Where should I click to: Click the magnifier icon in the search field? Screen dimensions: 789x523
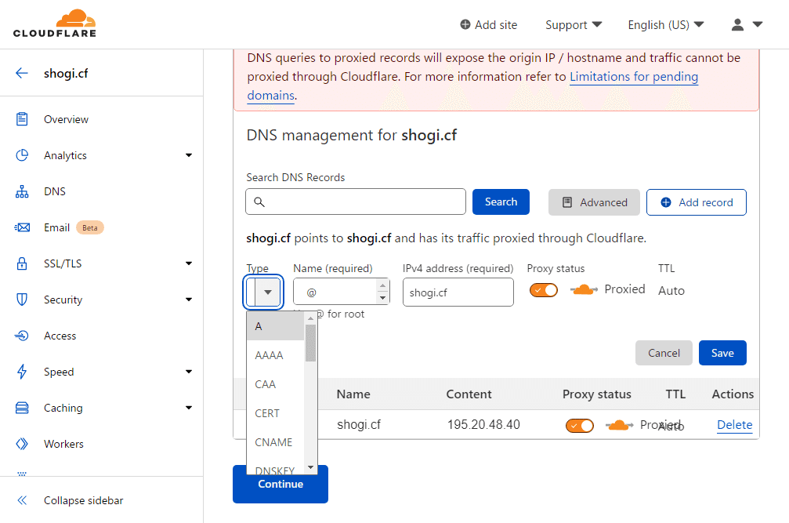(x=259, y=202)
